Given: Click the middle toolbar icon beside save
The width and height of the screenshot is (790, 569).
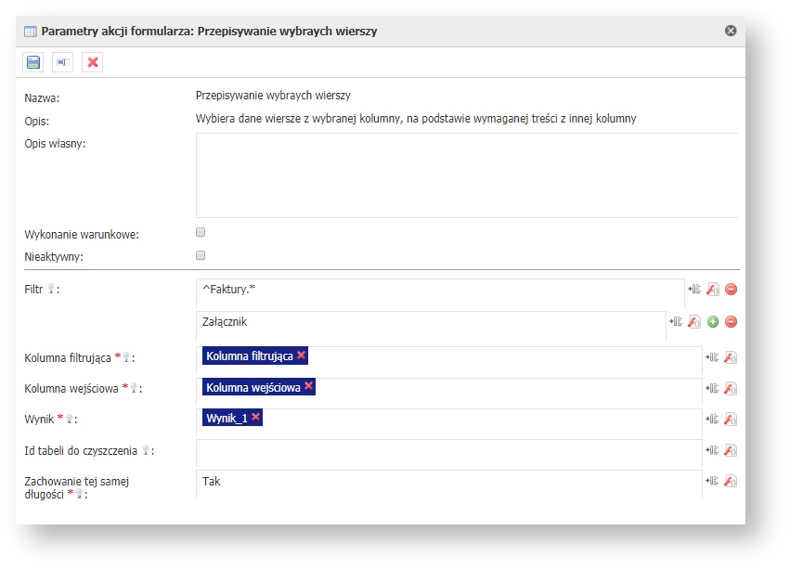Looking at the screenshot, I should [x=63, y=62].
